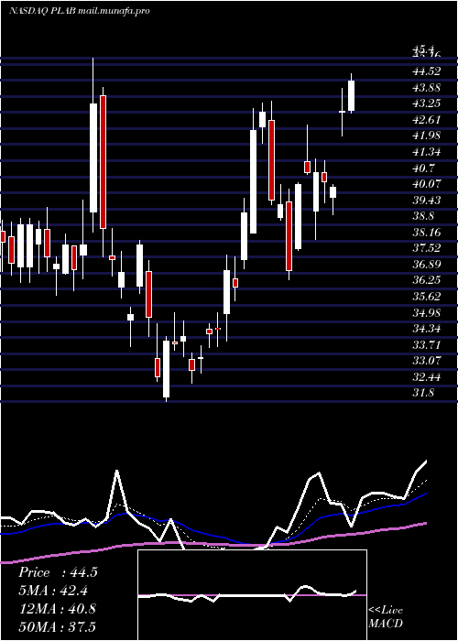Click the 33.07 price axis label
The width and height of the screenshot is (458, 641).
(x=427, y=361)
